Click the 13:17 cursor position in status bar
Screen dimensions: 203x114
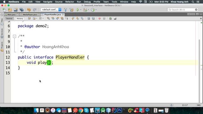185,105
